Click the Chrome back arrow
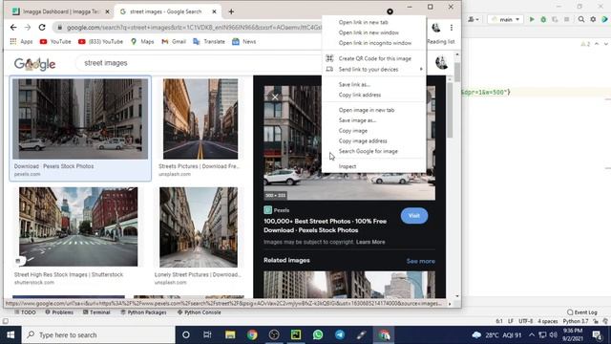This screenshot has width=611, height=344. click(13, 28)
